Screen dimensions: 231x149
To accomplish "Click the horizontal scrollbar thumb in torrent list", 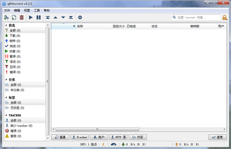I will pos(97,129).
